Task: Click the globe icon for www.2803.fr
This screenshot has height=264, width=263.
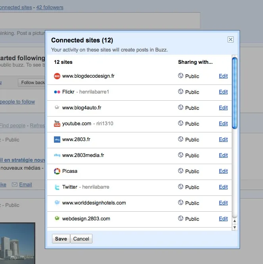Action: tap(180, 139)
